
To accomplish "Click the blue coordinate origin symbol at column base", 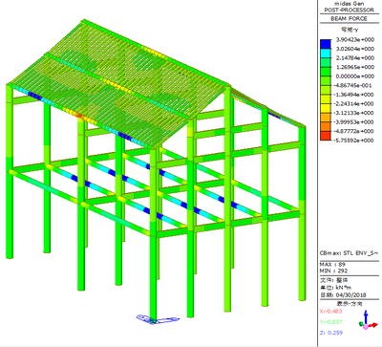I will [x=158, y=319].
